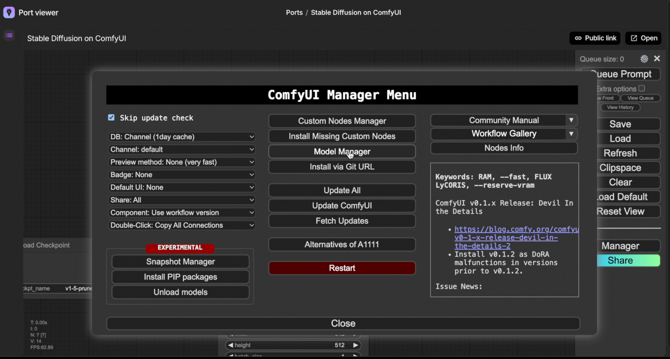The image size is (670, 359).
Task: Click the FPS:62.89 stat readout
Action: pos(41,347)
